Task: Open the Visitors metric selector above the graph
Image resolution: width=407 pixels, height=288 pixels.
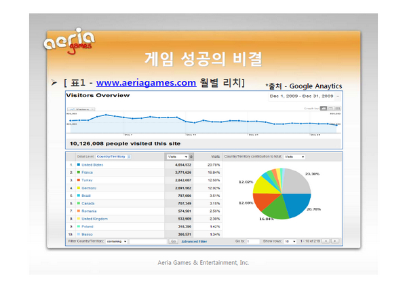Action: tap(81, 109)
